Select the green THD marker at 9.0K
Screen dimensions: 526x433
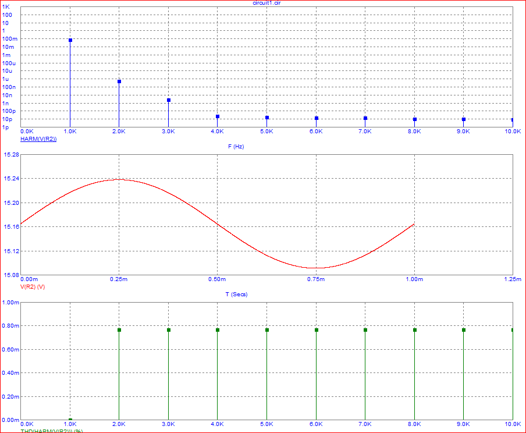coord(464,331)
